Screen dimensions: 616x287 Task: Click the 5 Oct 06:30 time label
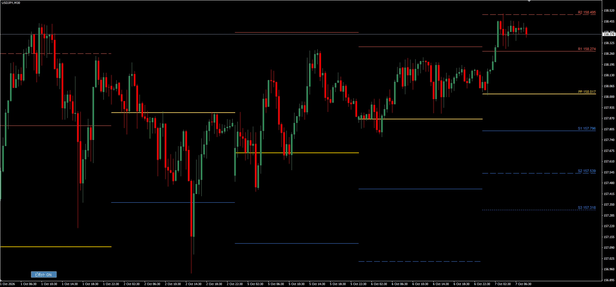click(x=276, y=284)
